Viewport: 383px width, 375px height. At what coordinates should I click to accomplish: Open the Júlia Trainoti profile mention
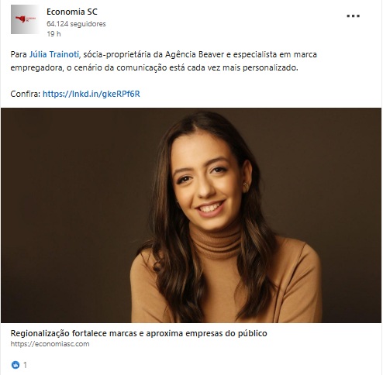[x=54, y=54]
